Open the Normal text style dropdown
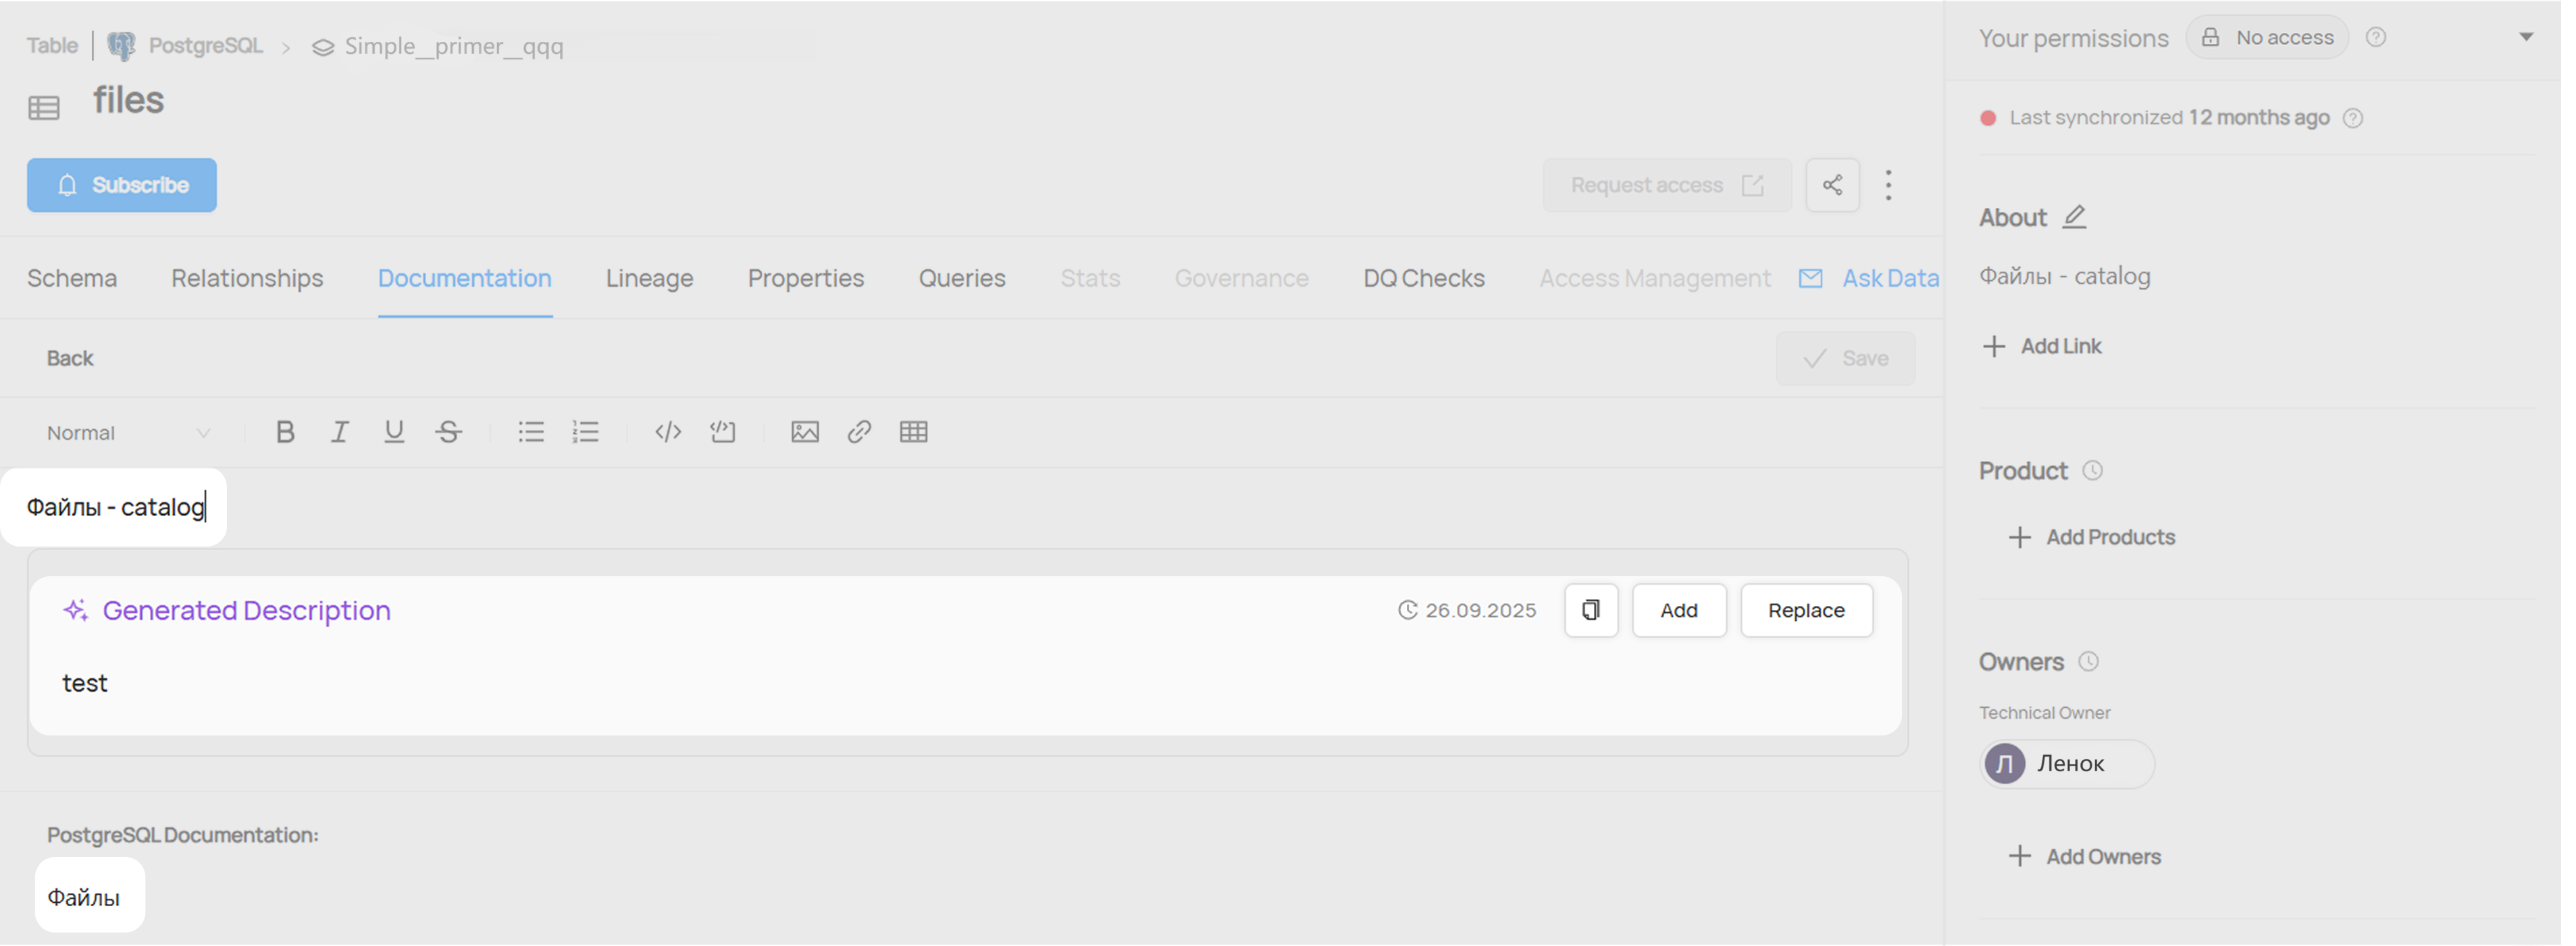The width and height of the screenshot is (2576, 946). tap(128, 433)
